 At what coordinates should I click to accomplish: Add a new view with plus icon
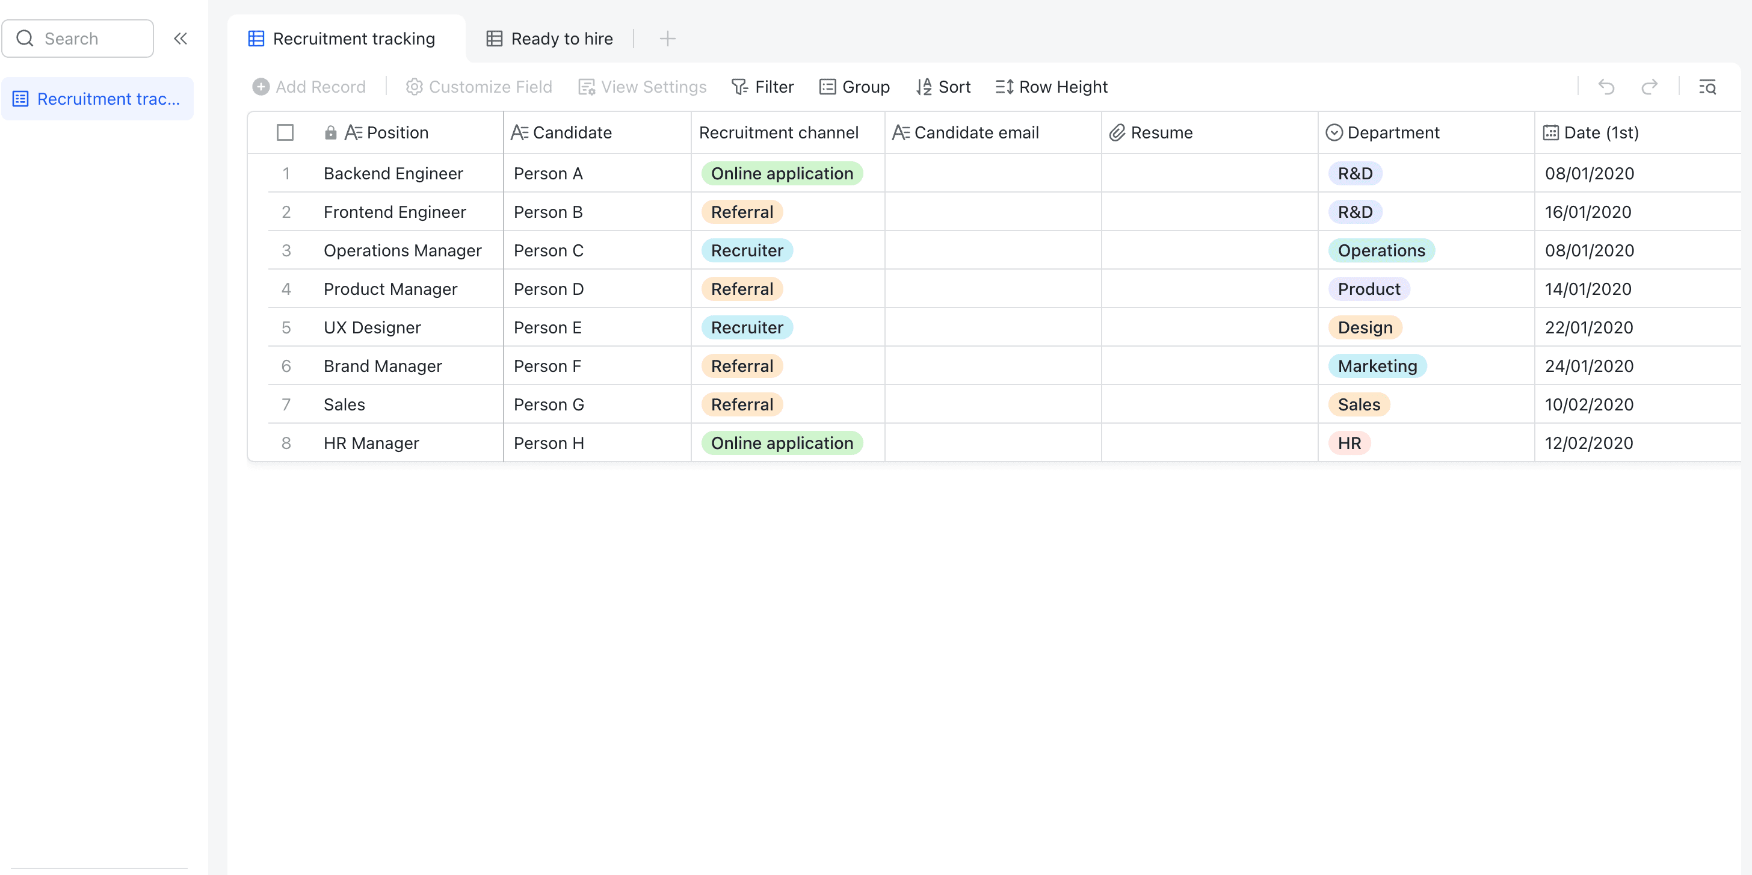(x=667, y=39)
